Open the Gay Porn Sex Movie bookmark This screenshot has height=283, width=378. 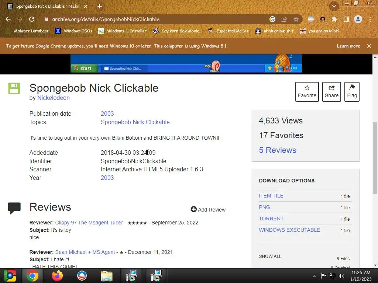pyautogui.click(x=177, y=31)
